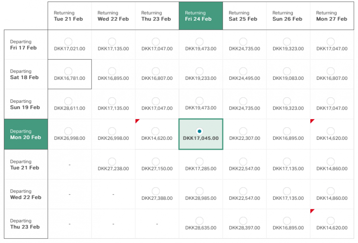This screenshot has height=243, width=358.
Task: Choose the DKK17,021.00 fare option
Action: pos(68,42)
